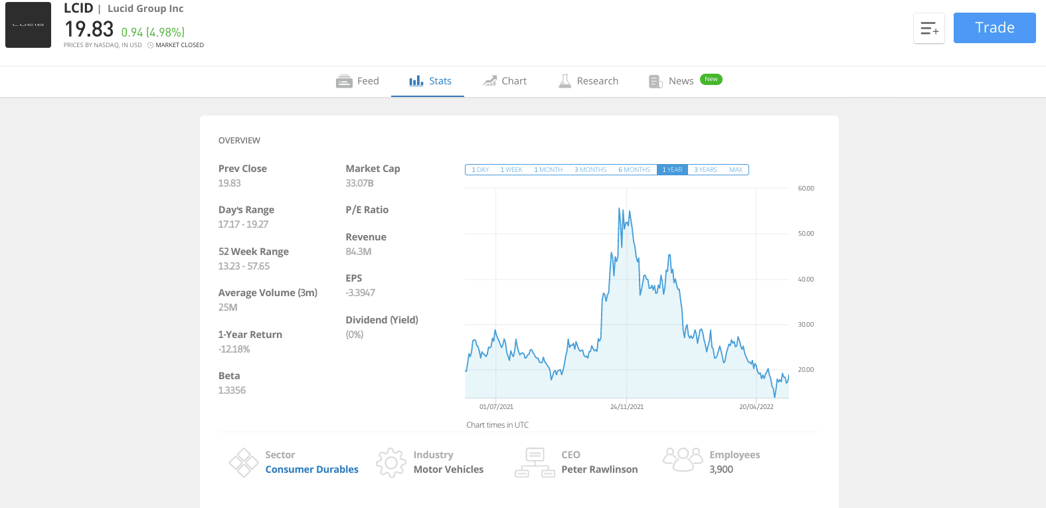The image size is (1046, 508).
Task: Click the market closed clock icon
Action: (x=150, y=45)
